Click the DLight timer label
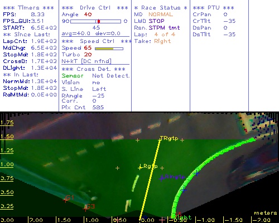 pos(14,68)
